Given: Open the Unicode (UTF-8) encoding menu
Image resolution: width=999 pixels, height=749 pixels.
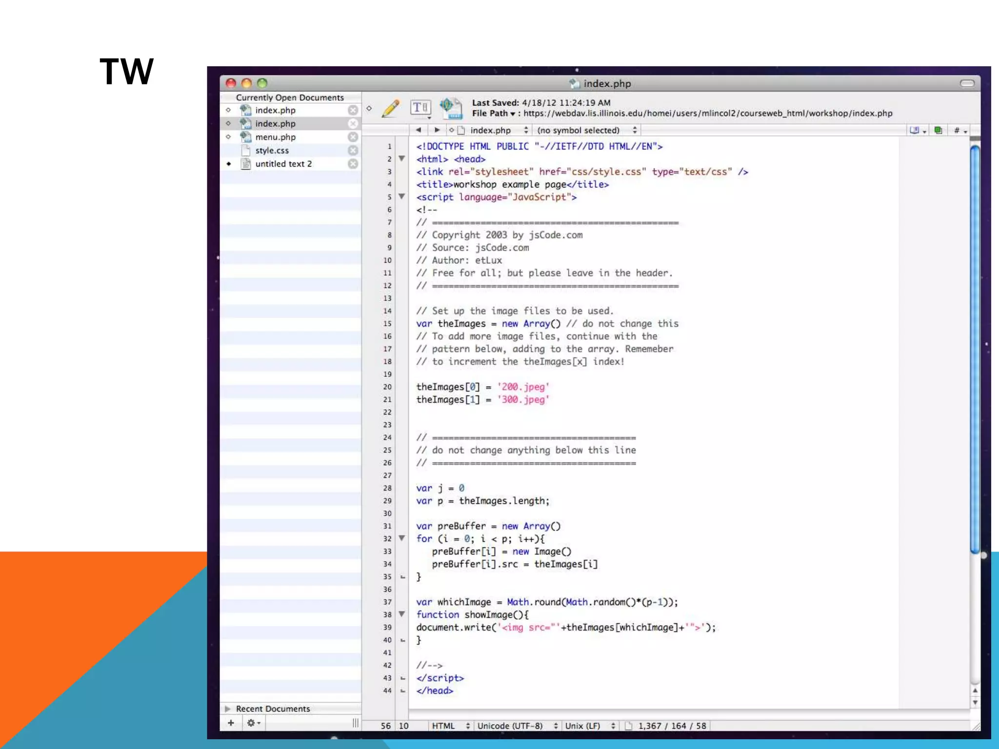Looking at the screenshot, I should coord(517,726).
